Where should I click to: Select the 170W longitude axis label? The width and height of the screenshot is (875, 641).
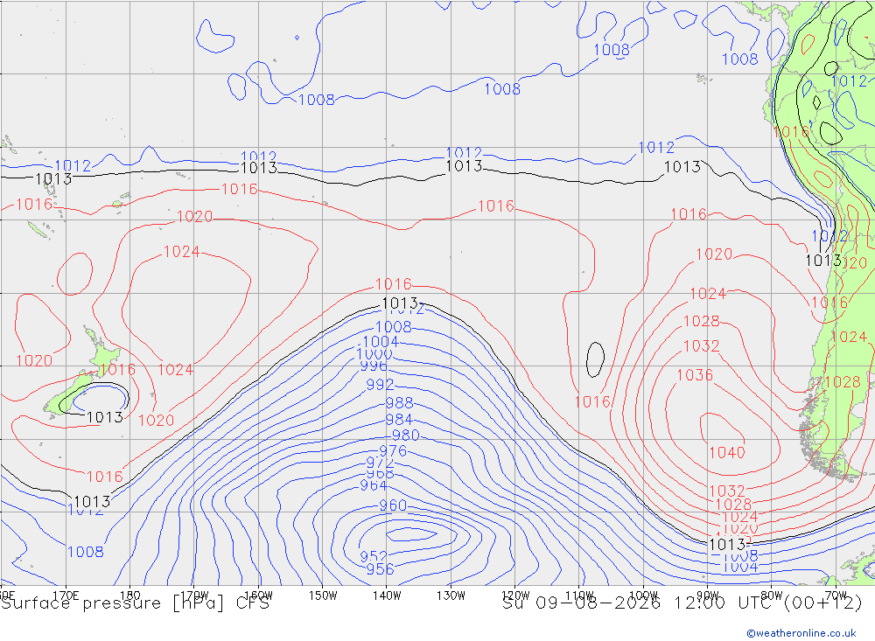point(194,596)
